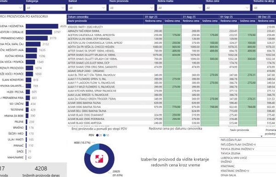
Task: Select the PDV 10 legend marker
Action: pos(104,135)
